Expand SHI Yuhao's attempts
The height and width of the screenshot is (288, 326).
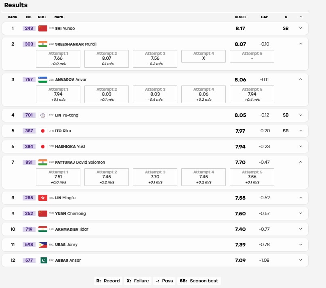click(x=301, y=28)
